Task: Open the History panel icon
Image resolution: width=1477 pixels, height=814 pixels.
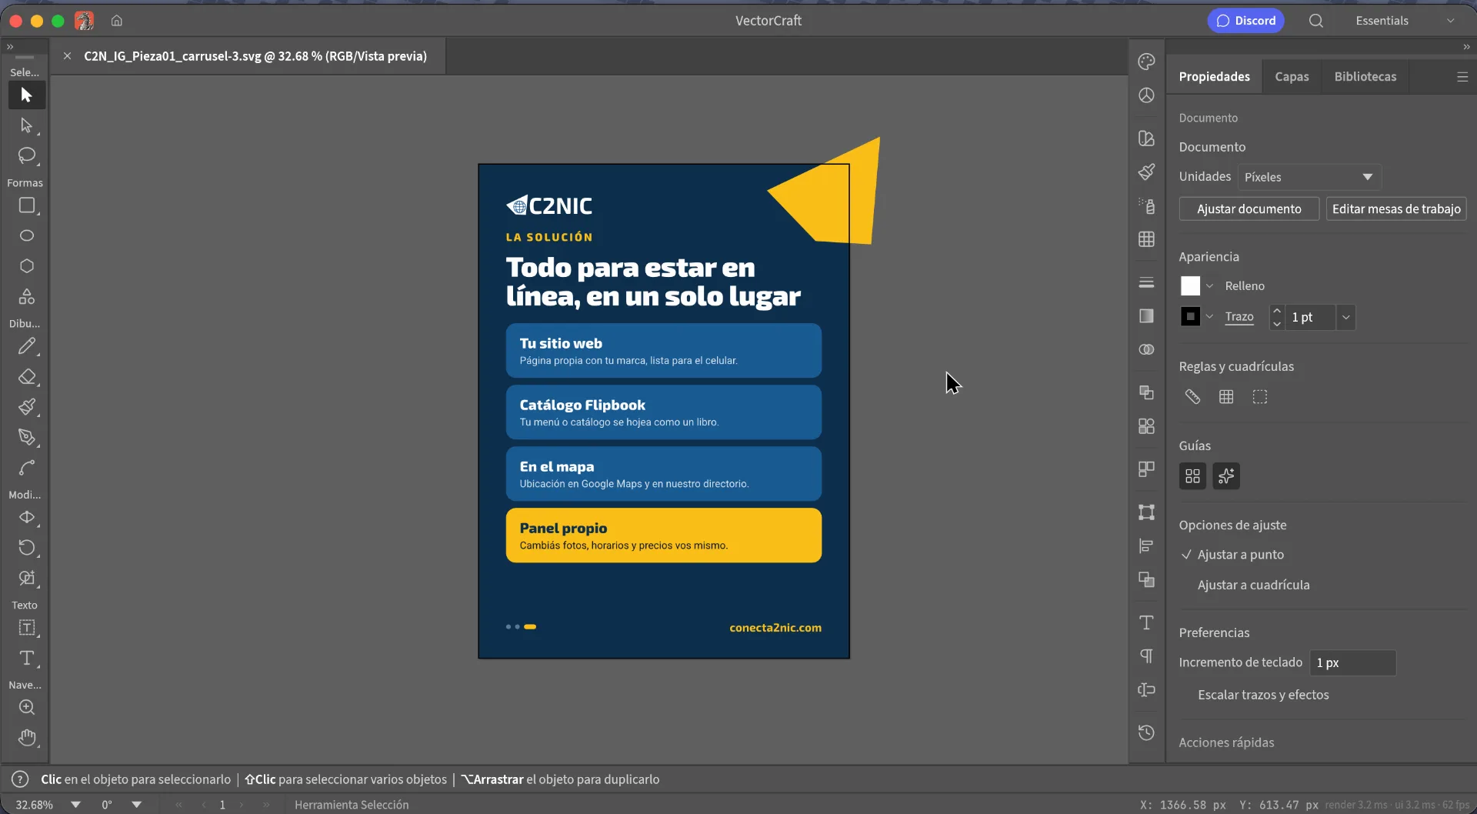Action: tap(1146, 732)
